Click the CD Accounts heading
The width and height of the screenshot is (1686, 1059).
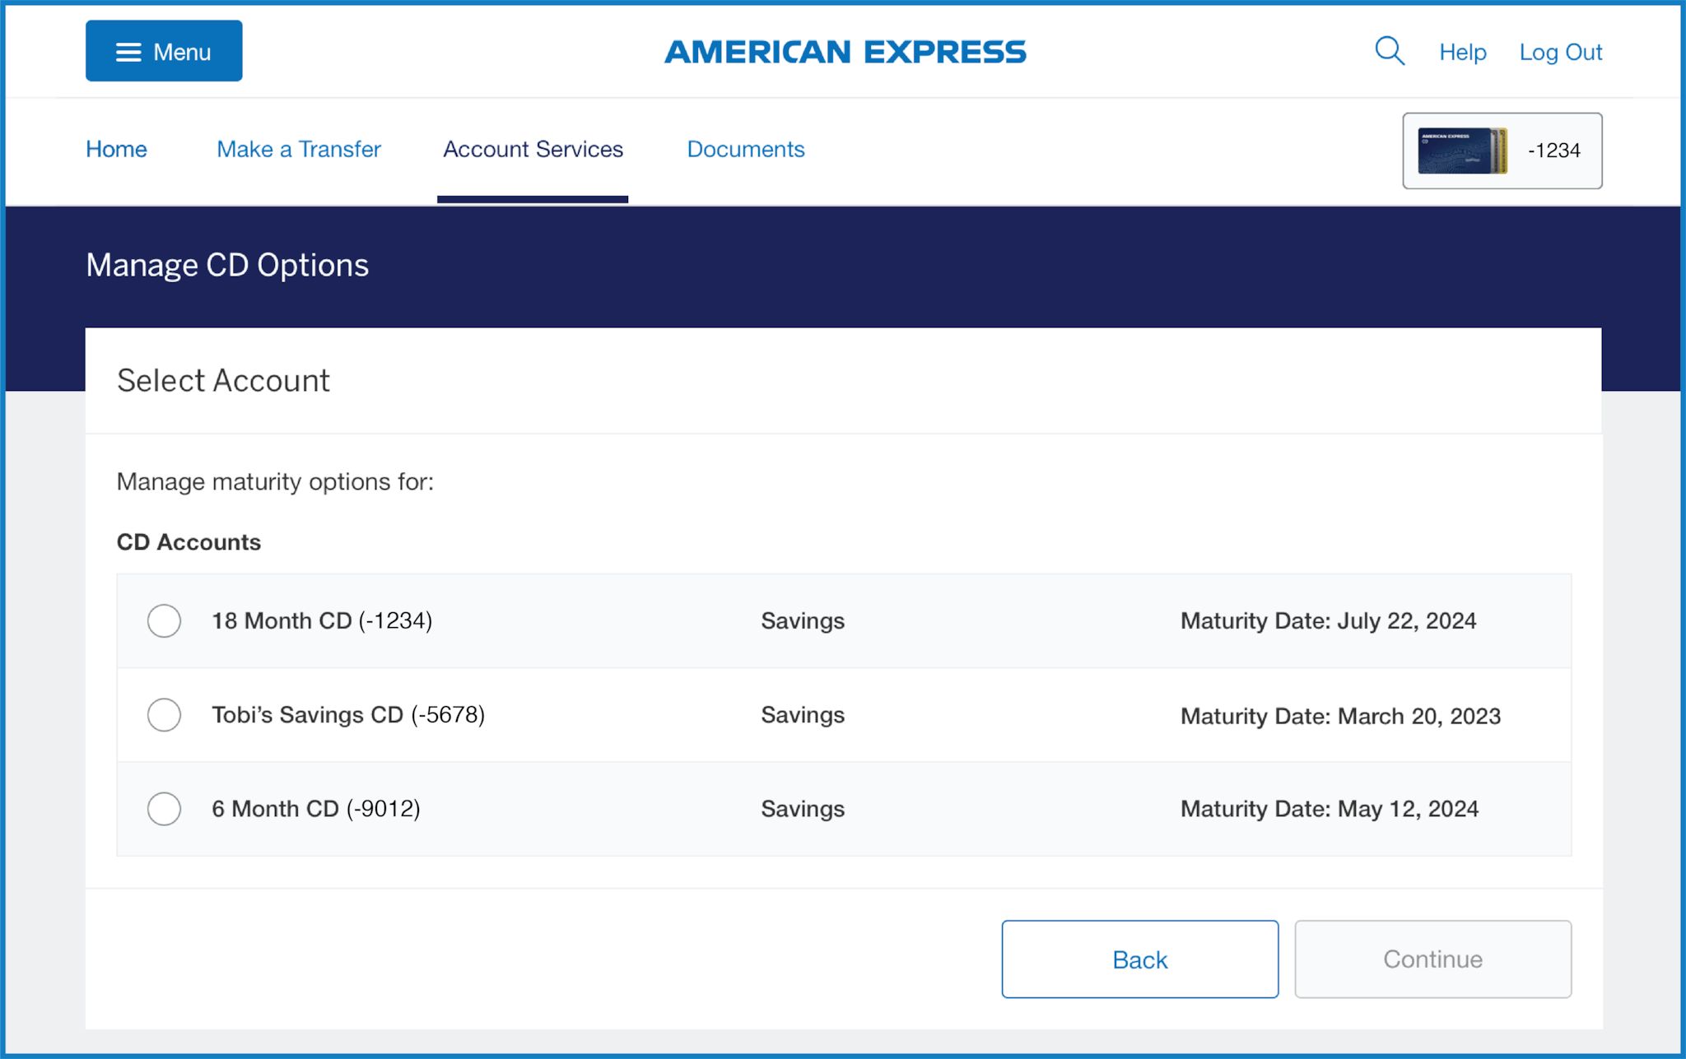(189, 541)
